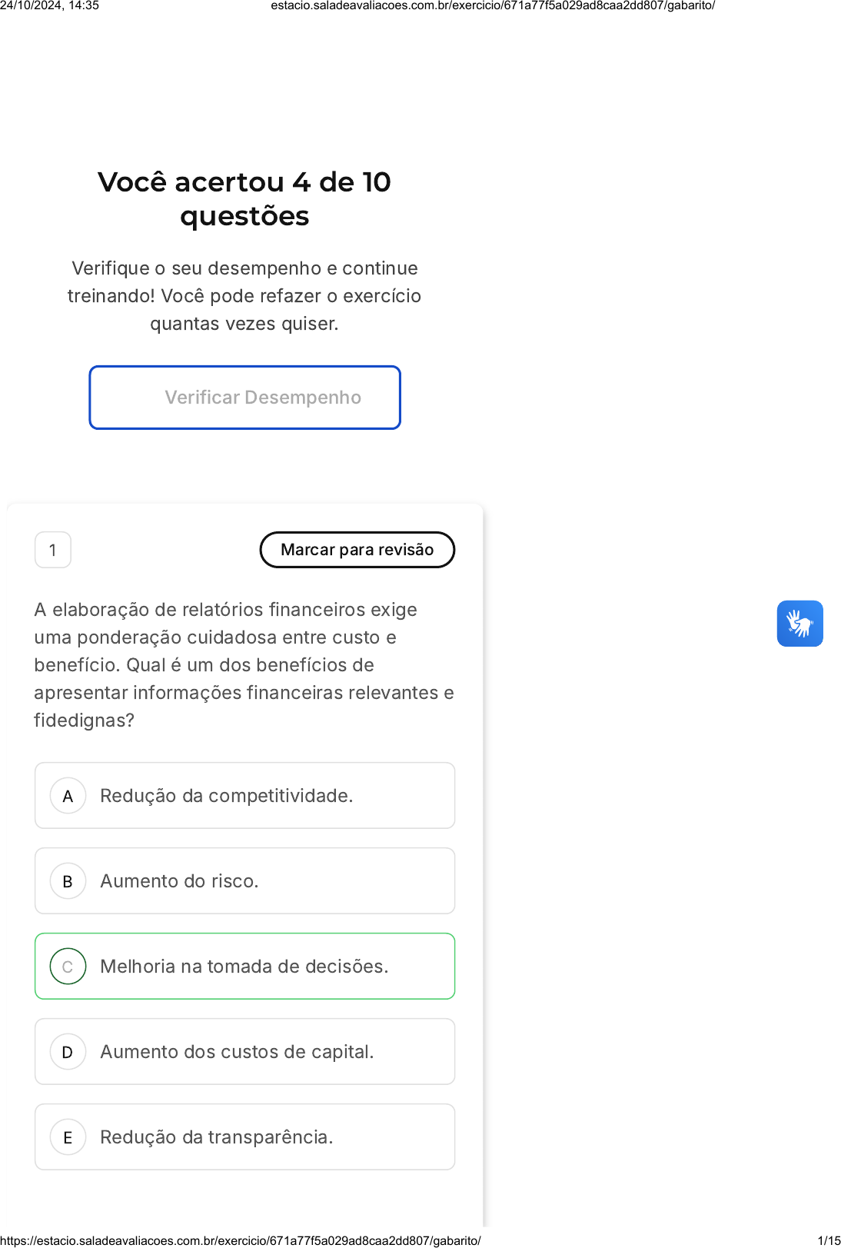Choose radio circle B
841x1248 pixels.
coord(68,881)
